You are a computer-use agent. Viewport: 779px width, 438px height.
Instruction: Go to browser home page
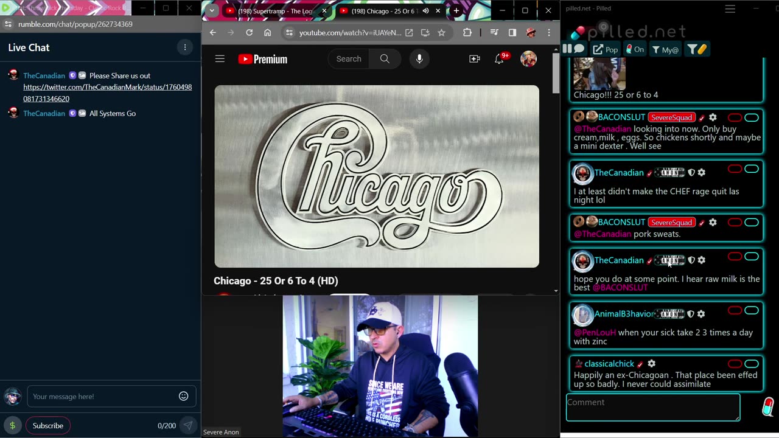pyautogui.click(x=267, y=33)
